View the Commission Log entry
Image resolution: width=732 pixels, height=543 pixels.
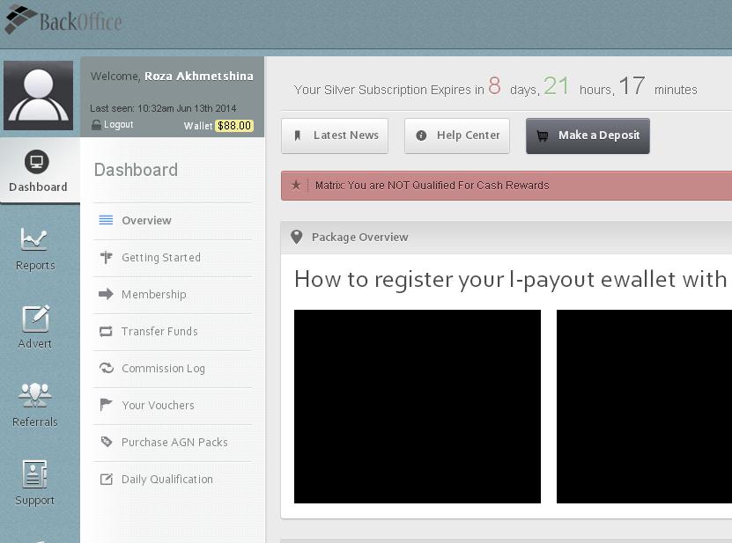pyautogui.click(x=173, y=368)
